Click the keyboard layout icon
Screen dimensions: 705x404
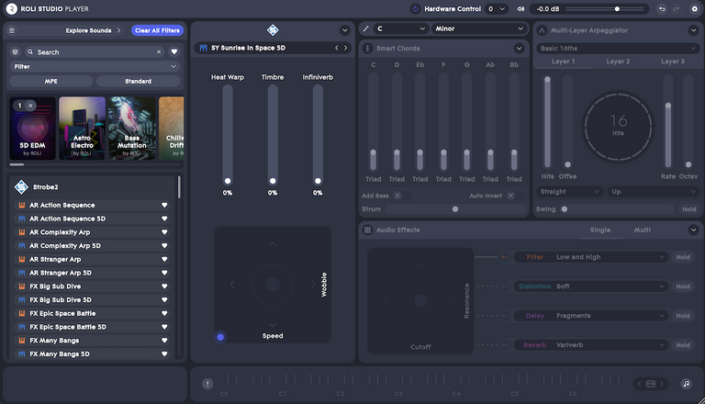click(x=651, y=384)
